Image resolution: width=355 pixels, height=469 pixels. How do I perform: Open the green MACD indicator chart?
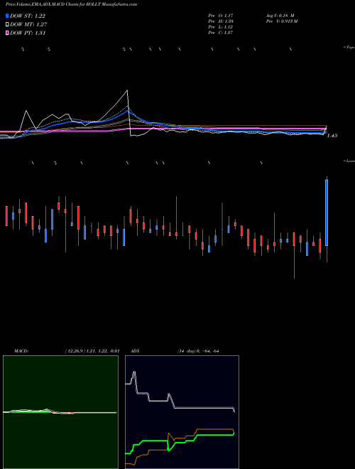click(60, 412)
